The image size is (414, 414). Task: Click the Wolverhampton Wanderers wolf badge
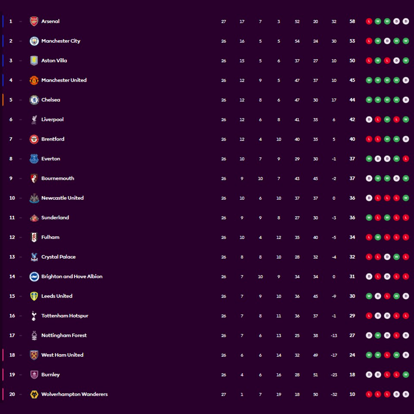pyautogui.click(x=34, y=394)
